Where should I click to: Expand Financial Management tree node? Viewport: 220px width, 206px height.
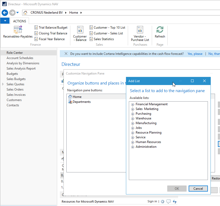click(x=133, y=104)
